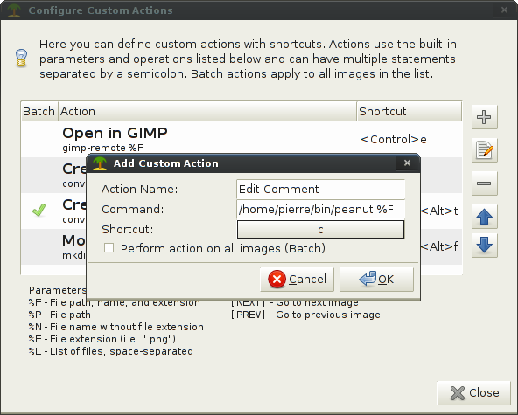This screenshot has height=415, width=518.
Task: Toggle the green Batch checkmark
Action: [39, 211]
